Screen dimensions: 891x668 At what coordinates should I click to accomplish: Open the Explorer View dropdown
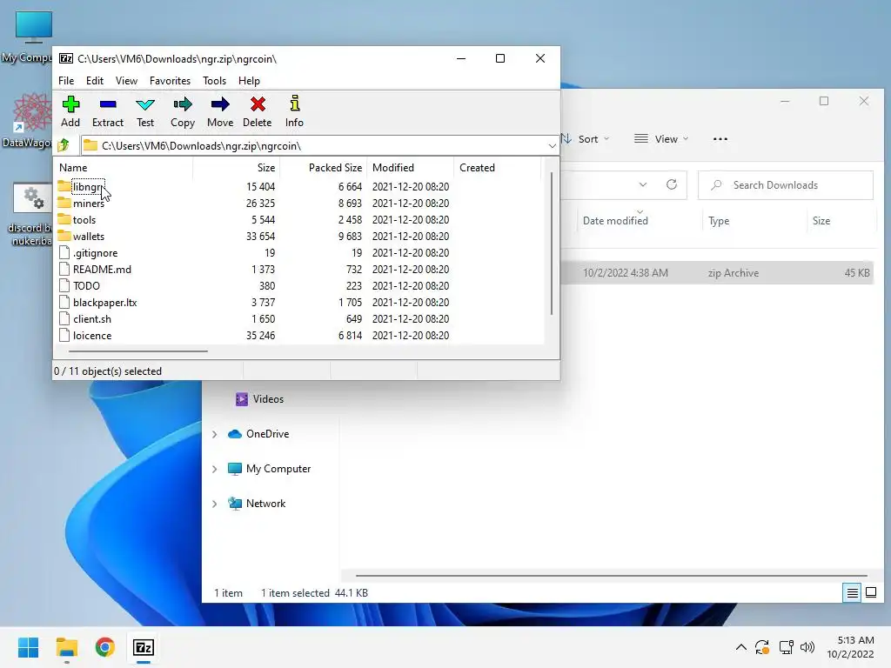661,138
